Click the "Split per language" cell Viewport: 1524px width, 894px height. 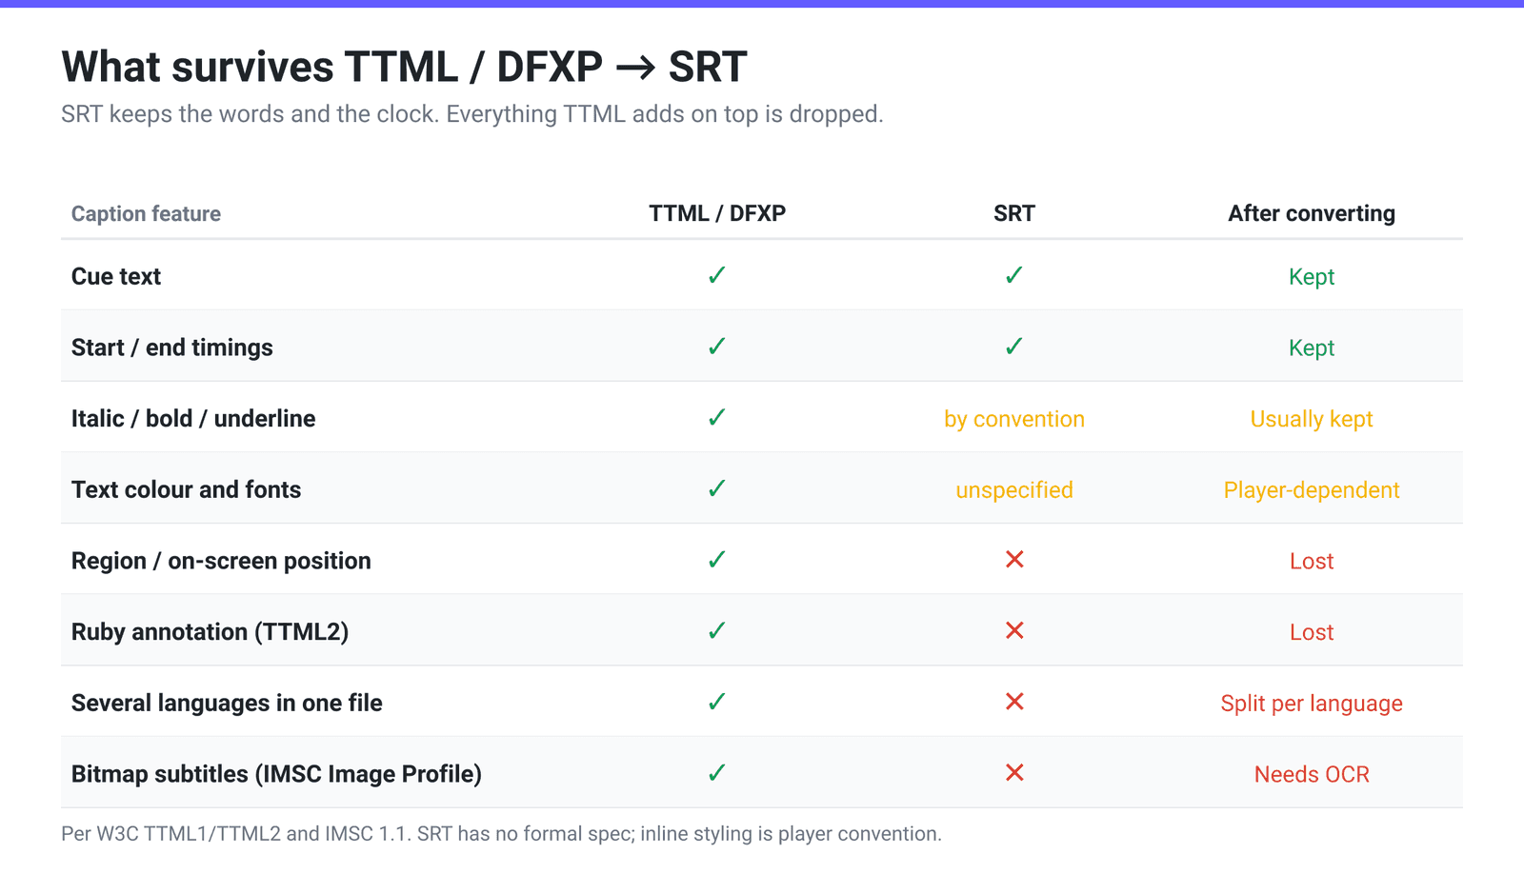pos(1312,703)
